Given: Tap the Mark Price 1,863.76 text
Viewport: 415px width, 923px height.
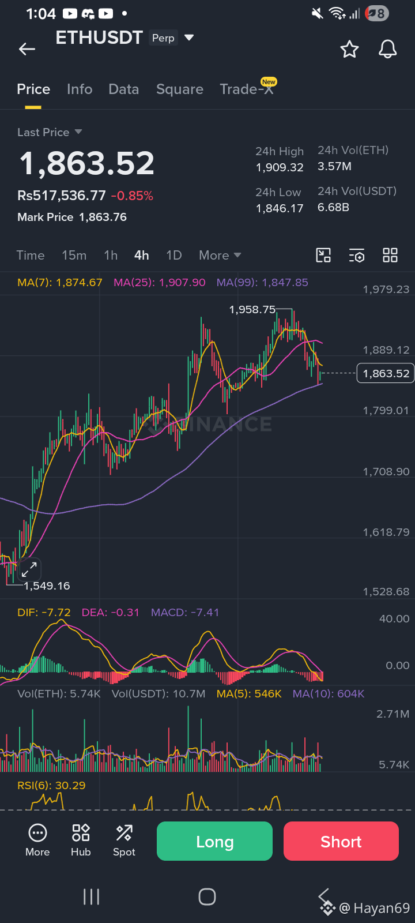Looking at the screenshot, I should coord(72,217).
